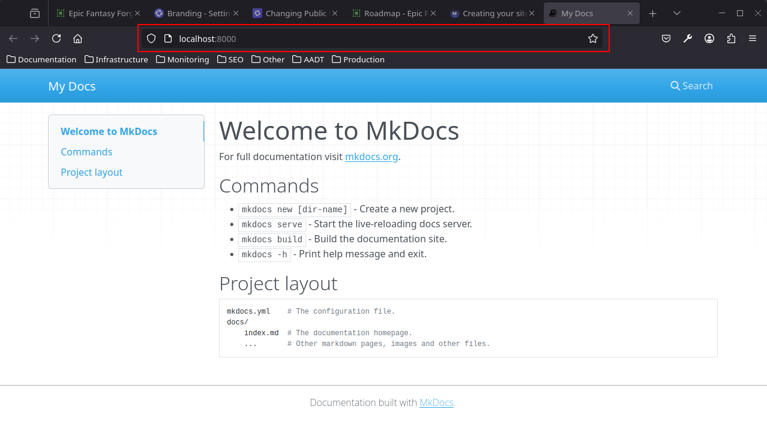Open the MkDocs footer link
This screenshot has height=421, width=767.
(436, 402)
